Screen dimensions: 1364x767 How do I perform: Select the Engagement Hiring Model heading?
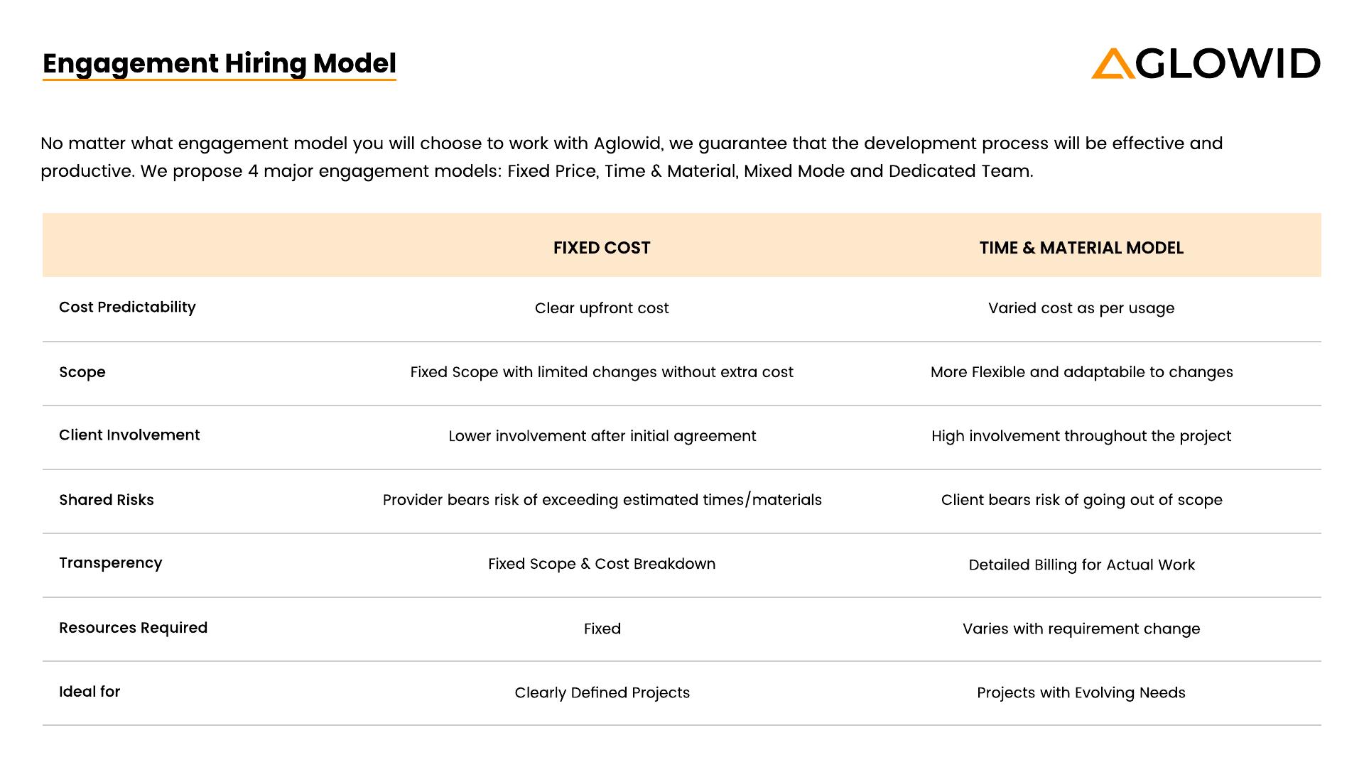pyautogui.click(x=220, y=63)
